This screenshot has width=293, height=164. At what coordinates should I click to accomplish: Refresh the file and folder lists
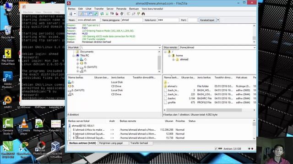click(x=102, y=14)
